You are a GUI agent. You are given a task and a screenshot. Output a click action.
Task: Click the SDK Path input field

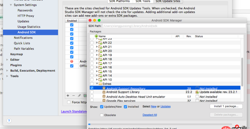[x=174, y=26]
